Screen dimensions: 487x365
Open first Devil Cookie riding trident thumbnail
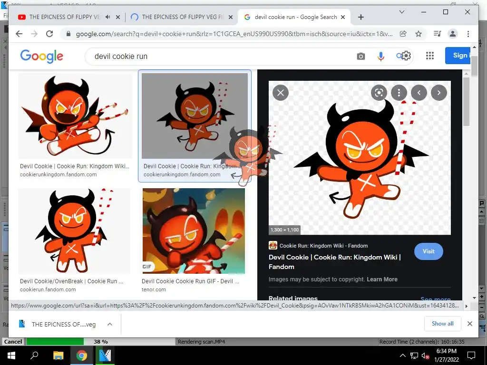tap(75, 116)
